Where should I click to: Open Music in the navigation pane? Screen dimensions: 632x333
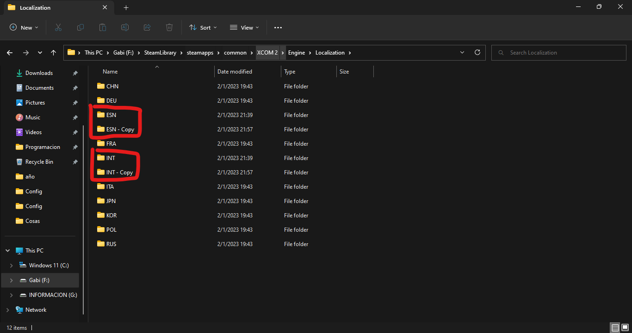tap(33, 117)
